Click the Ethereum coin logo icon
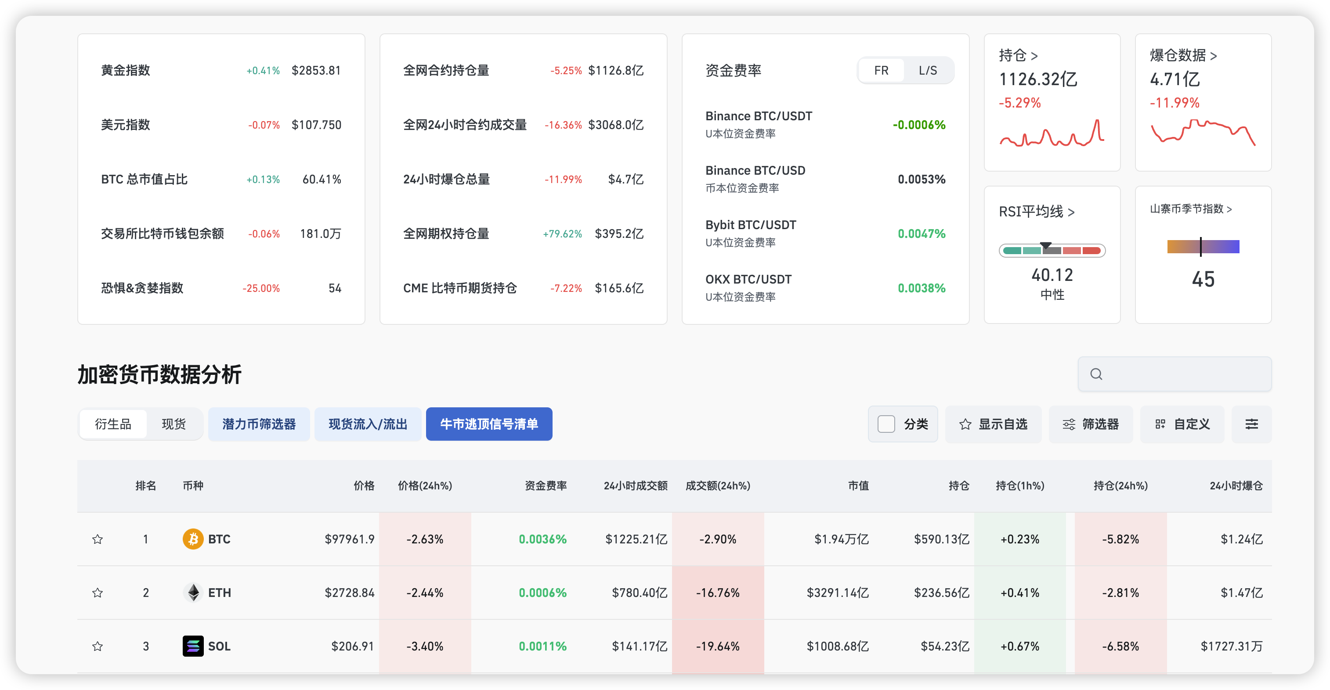Image resolution: width=1330 pixels, height=690 pixels. [x=193, y=593]
